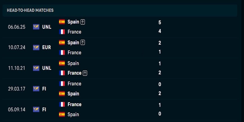The width and height of the screenshot is (244, 122).
Task: Click world map icon for 29.03.17 FI
Action: click(x=36, y=89)
